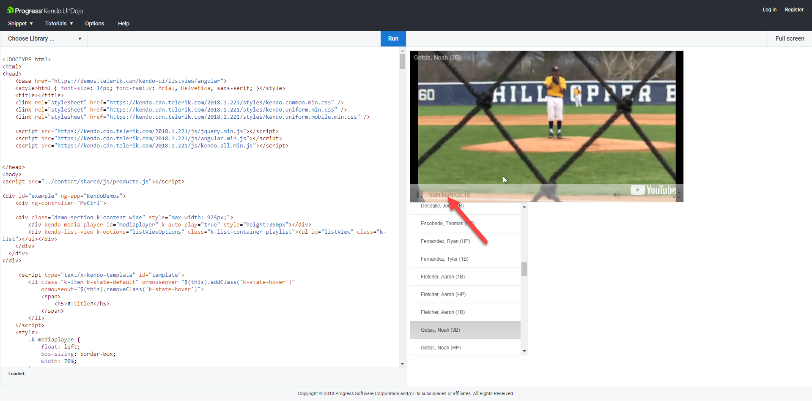The height and width of the screenshot is (401, 812).
Task: Click the Register link
Action: click(794, 10)
